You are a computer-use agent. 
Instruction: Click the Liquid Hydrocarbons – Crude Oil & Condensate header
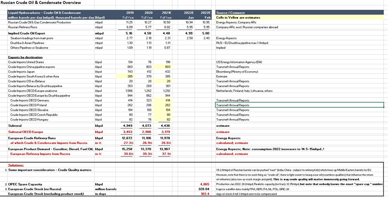pyautogui.click(x=45, y=12)
